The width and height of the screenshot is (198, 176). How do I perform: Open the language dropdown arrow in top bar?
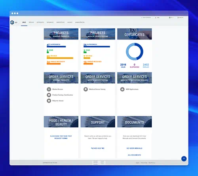(x=173, y=17)
